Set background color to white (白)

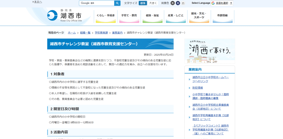point(183,3)
